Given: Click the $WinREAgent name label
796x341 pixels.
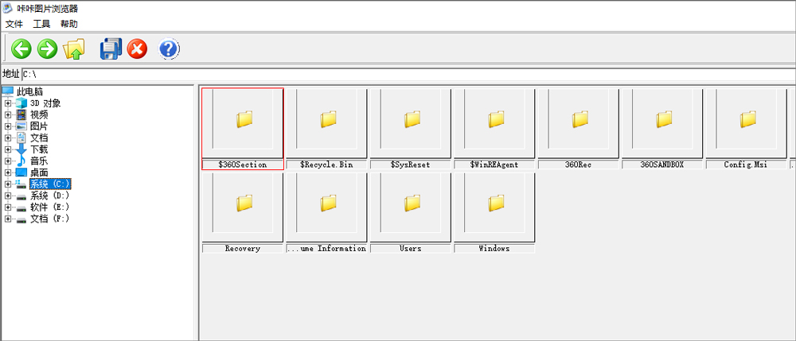Looking at the screenshot, I should (494, 165).
